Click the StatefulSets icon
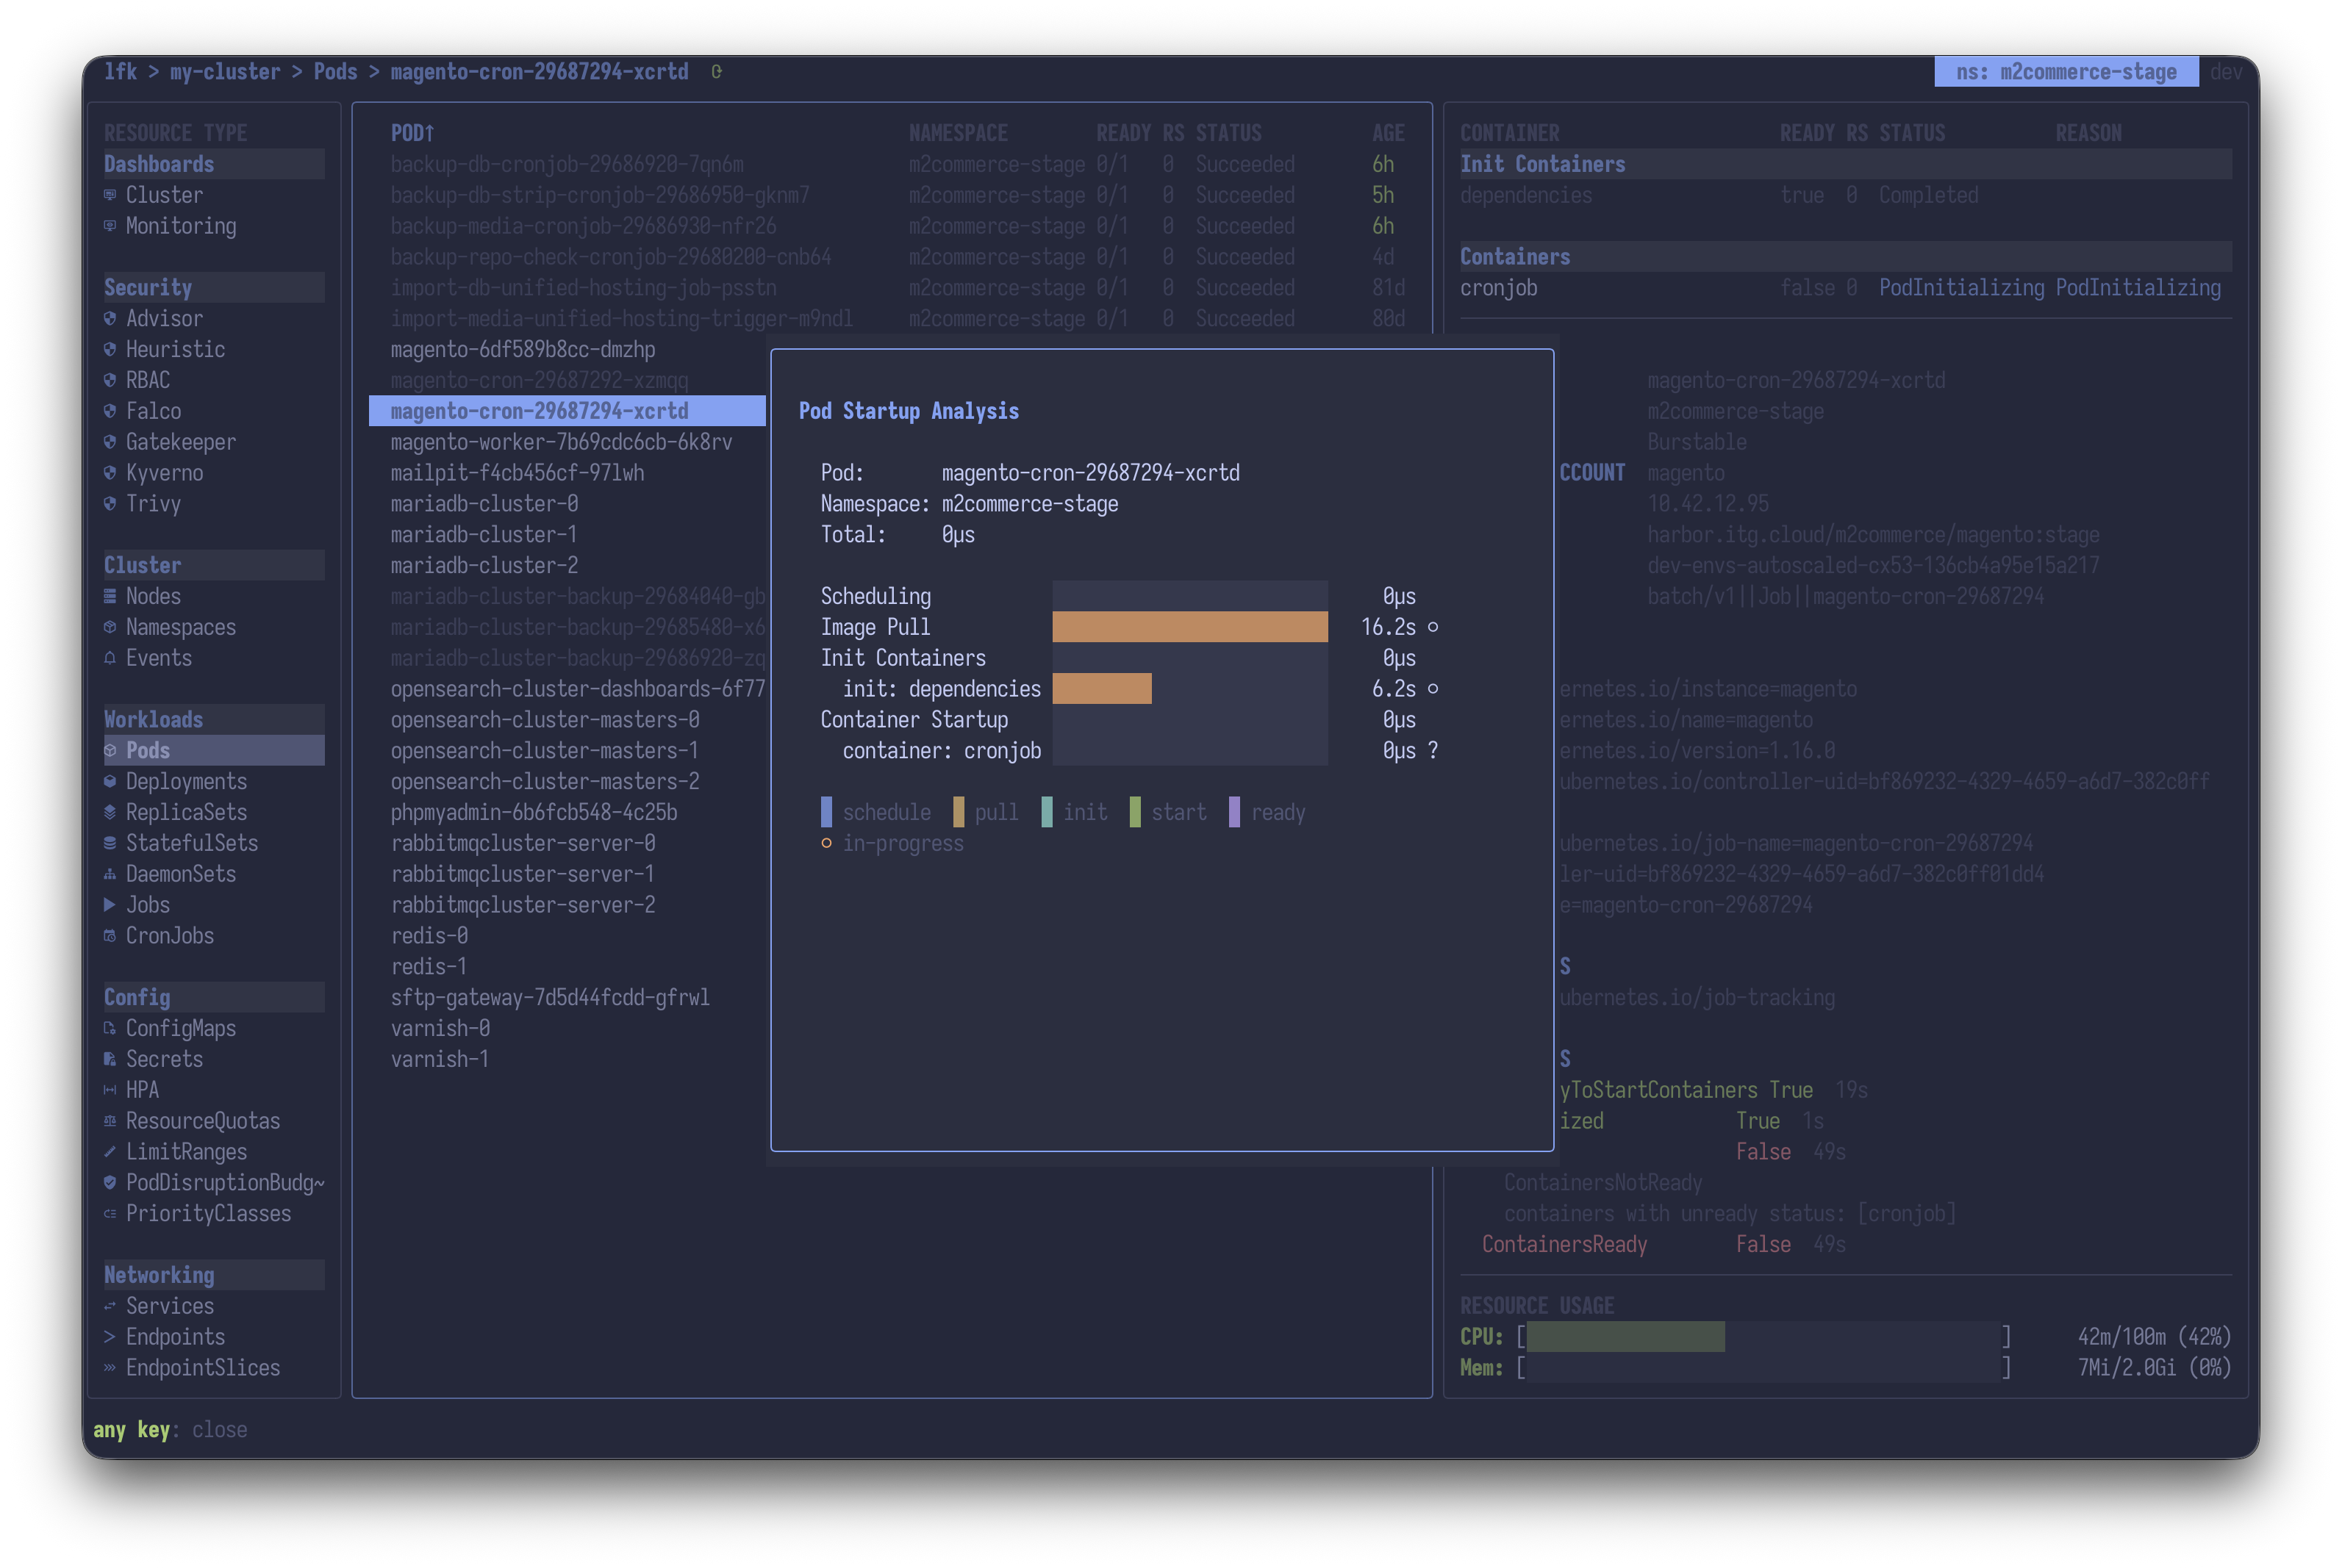2342x1568 pixels. pos(110,843)
